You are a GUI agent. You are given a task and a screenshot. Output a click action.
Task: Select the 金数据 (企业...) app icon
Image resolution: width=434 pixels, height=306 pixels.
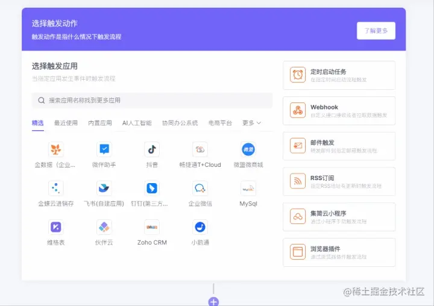click(x=55, y=149)
